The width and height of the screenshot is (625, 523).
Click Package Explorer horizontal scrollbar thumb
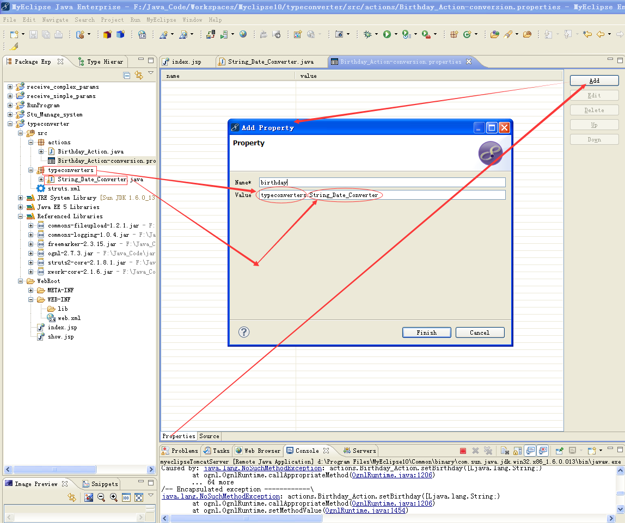pos(54,469)
